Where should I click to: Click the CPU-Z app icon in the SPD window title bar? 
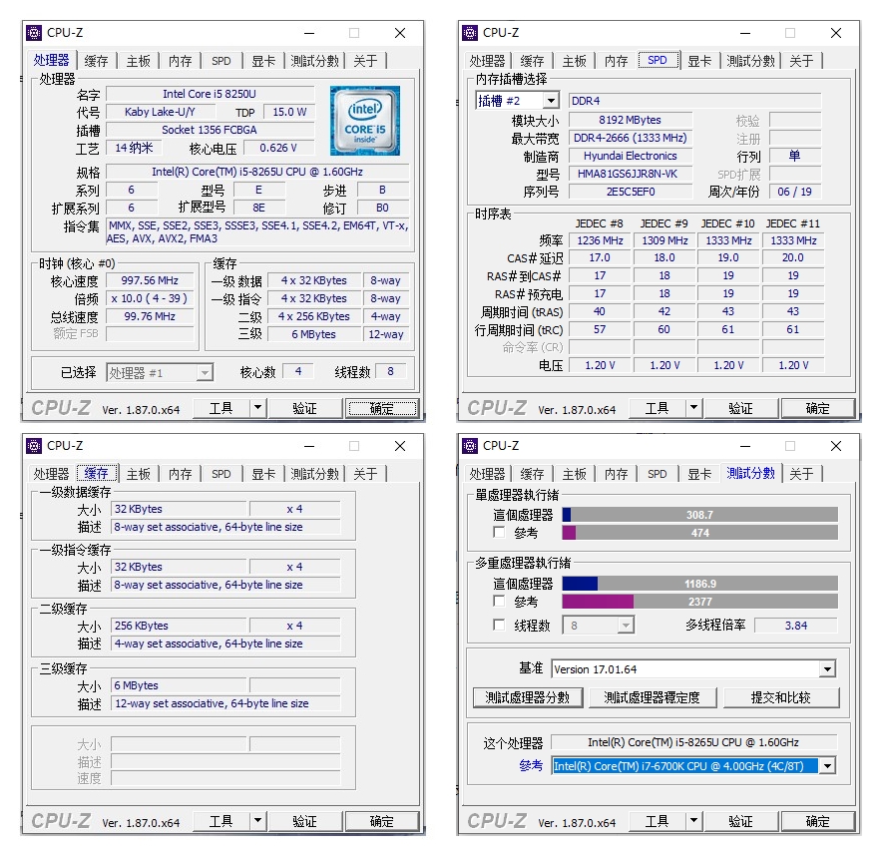(470, 33)
